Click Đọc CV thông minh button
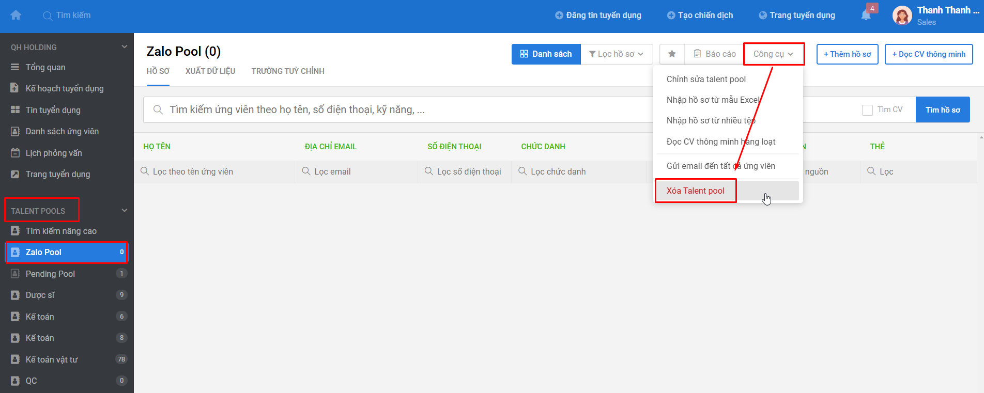Viewport: 984px width, 393px height. tap(929, 54)
